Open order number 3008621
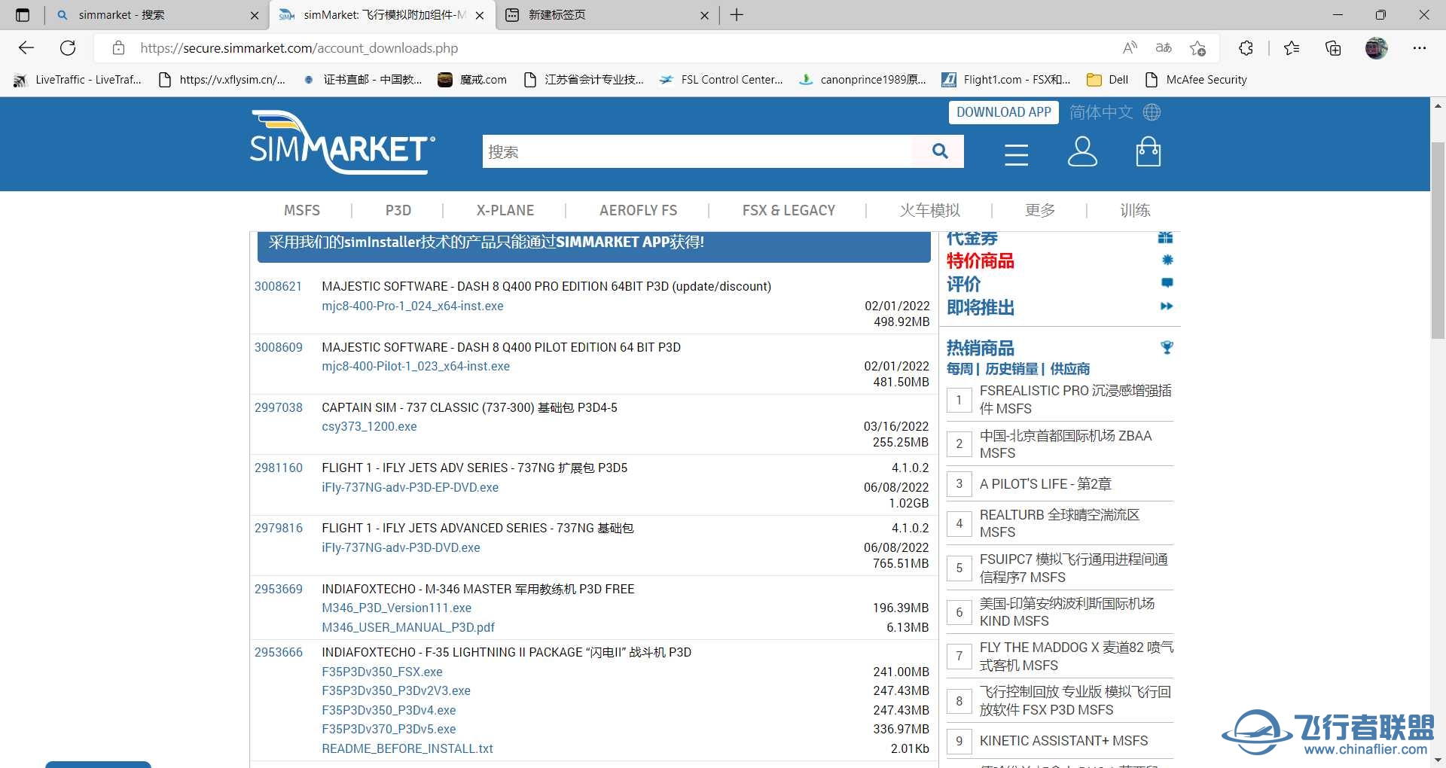The width and height of the screenshot is (1446, 768). point(278,286)
